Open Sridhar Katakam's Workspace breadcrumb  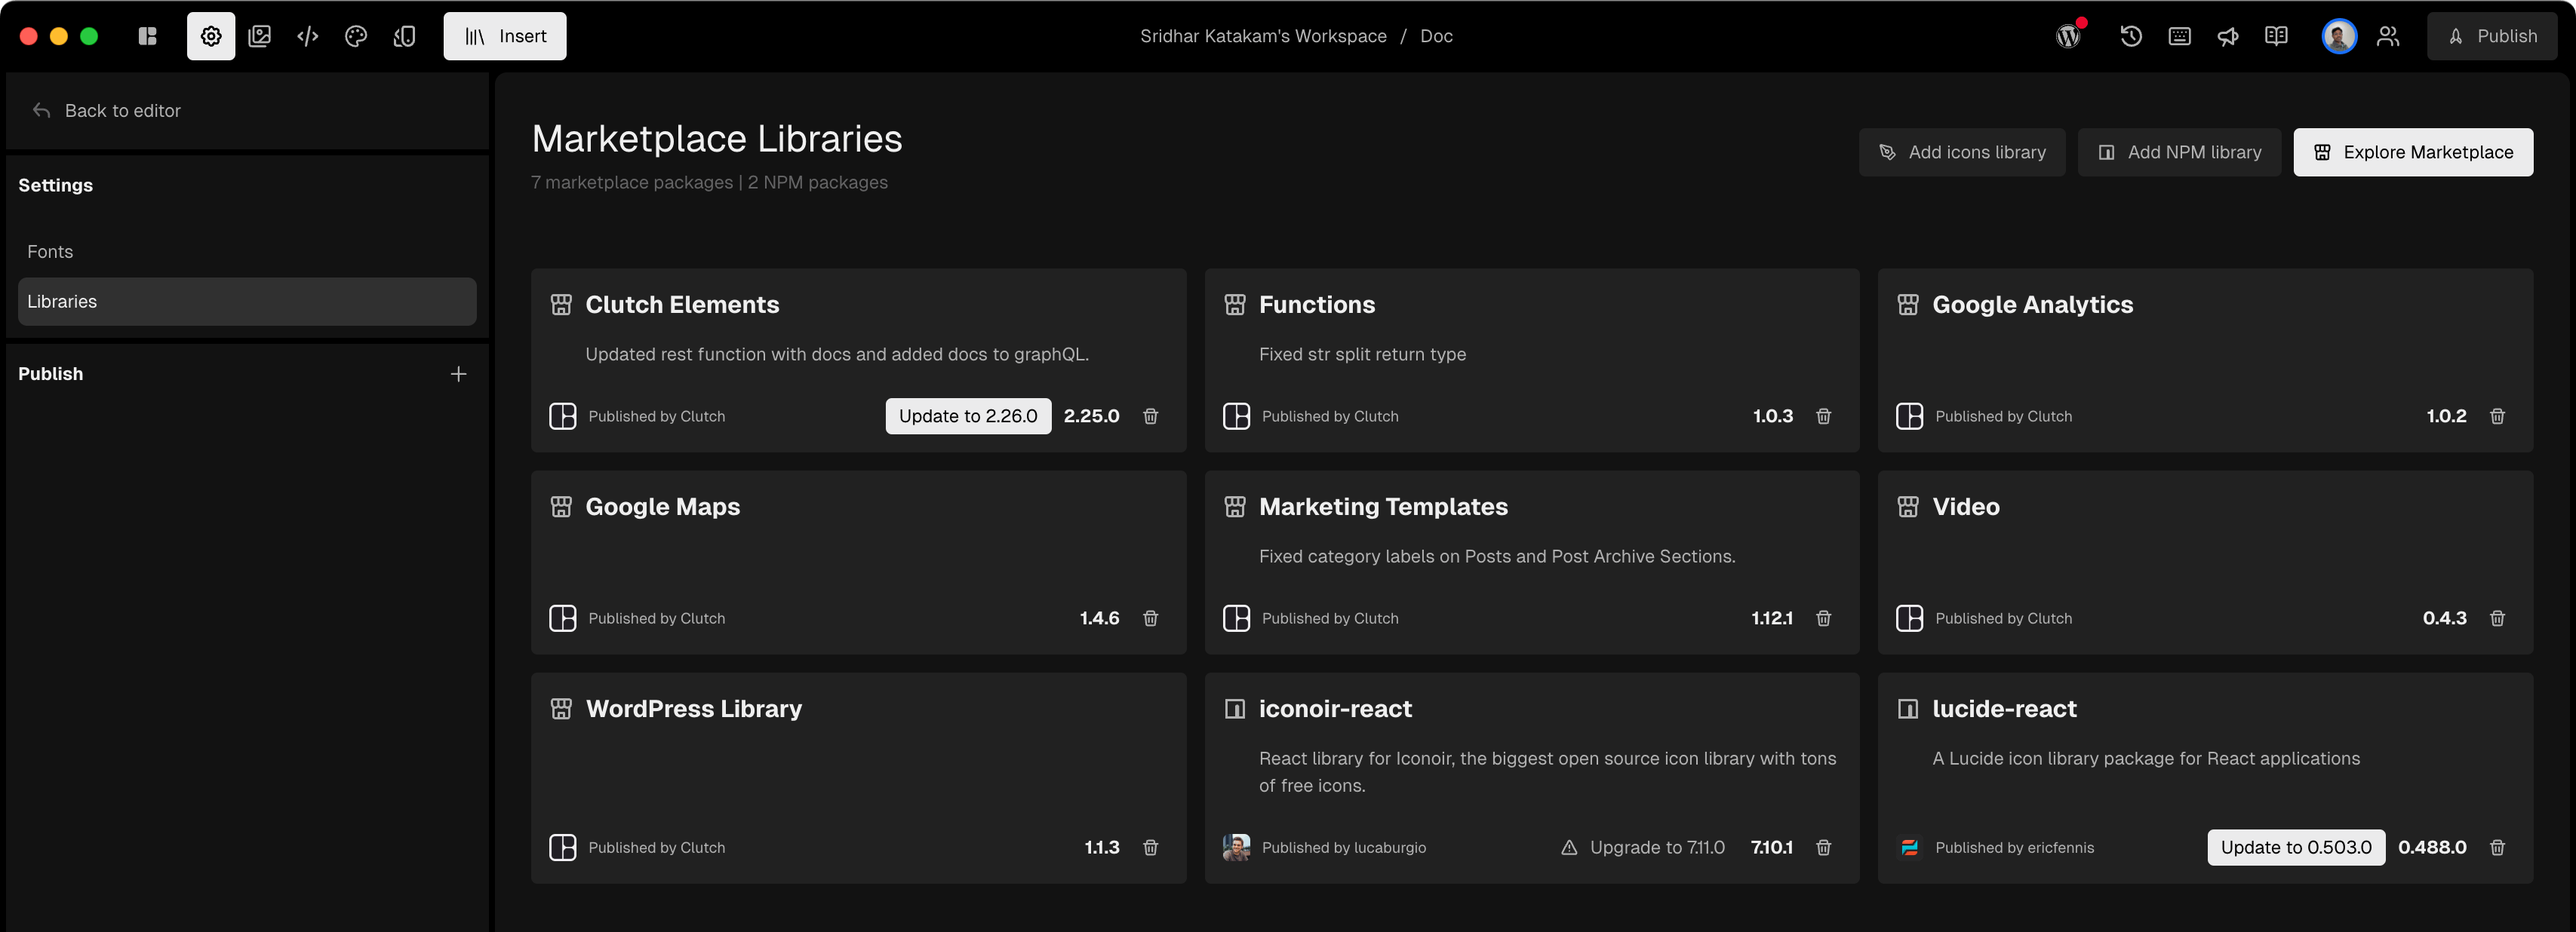coord(1263,36)
